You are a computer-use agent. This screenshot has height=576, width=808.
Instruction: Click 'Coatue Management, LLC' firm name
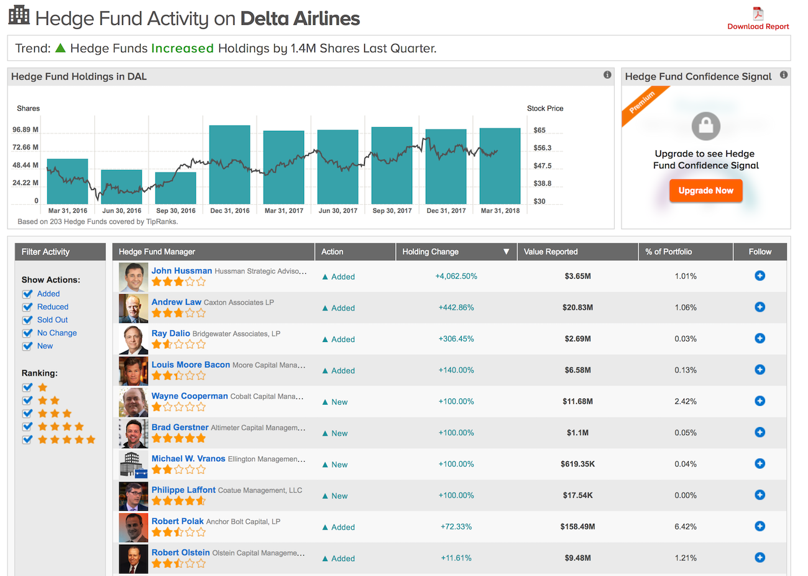click(260, 490)
